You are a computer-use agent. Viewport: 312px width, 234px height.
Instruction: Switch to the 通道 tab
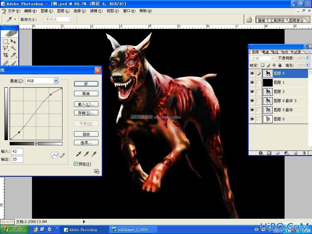pos(266,52)
